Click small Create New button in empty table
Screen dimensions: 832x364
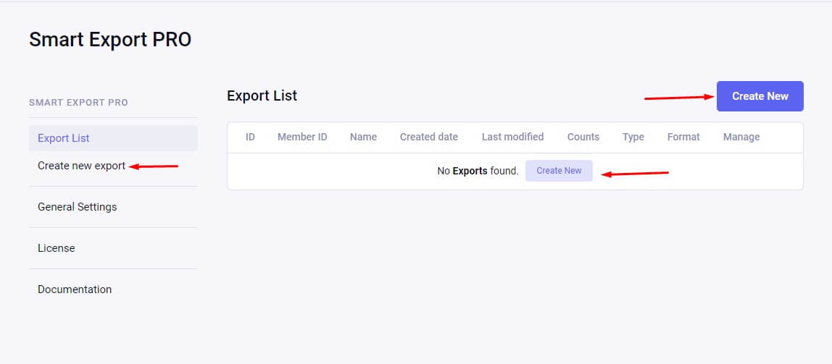[x=559, y=171]
